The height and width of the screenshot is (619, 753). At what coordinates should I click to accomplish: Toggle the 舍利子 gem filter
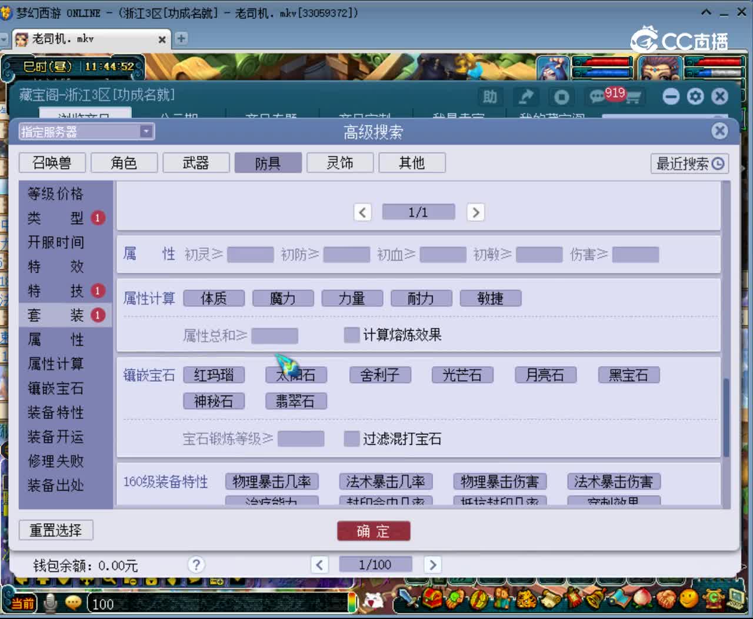pyautogui.click(x=380, y=375)
